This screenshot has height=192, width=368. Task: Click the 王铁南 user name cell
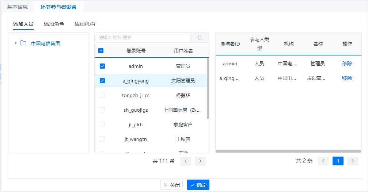point(183,139)
